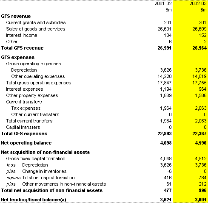The image size is (208, 203).
Task: Click the 964 interest expenses value
Action: point(202,89)
